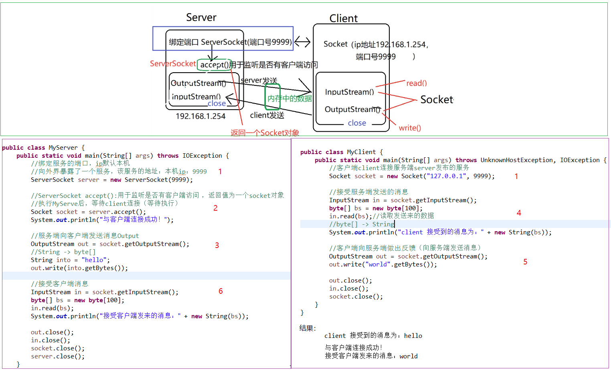Click the double-headed arrow between Server and Client
Viewport: 611px width, 370px height.
click(302, 42)
